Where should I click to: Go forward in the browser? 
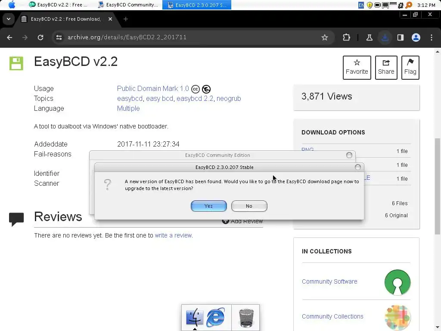[x=25, y=37]
